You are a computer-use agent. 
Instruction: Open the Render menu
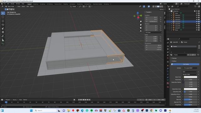tap(13, 4)
